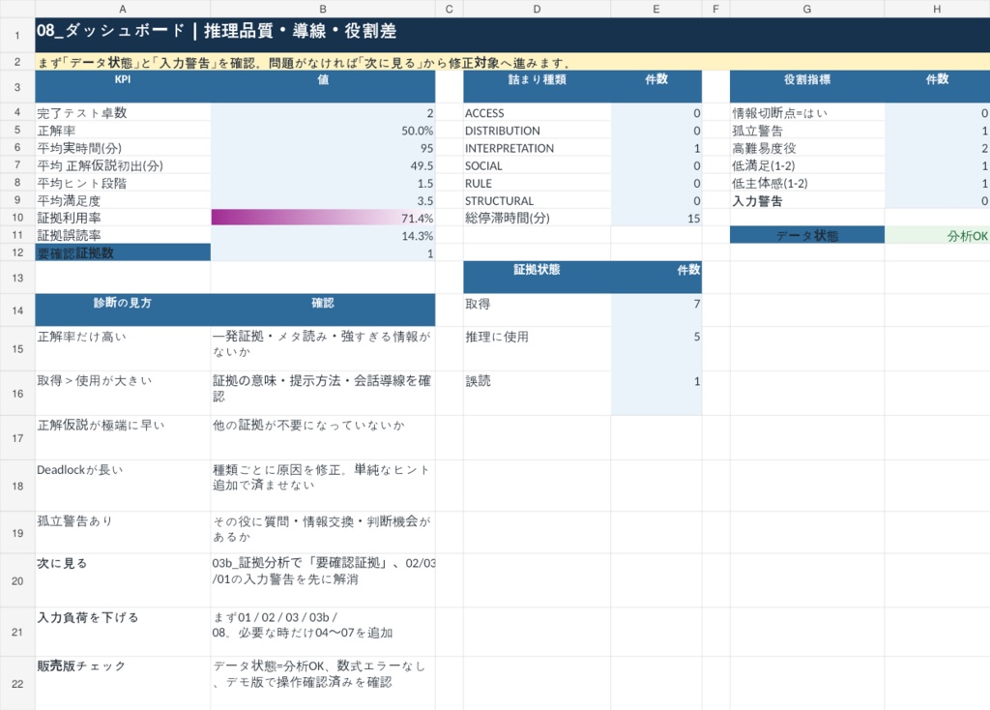Screen dimensions: 990x710
Task: Click the RULE label cell
Action: (x=537, y=183)
